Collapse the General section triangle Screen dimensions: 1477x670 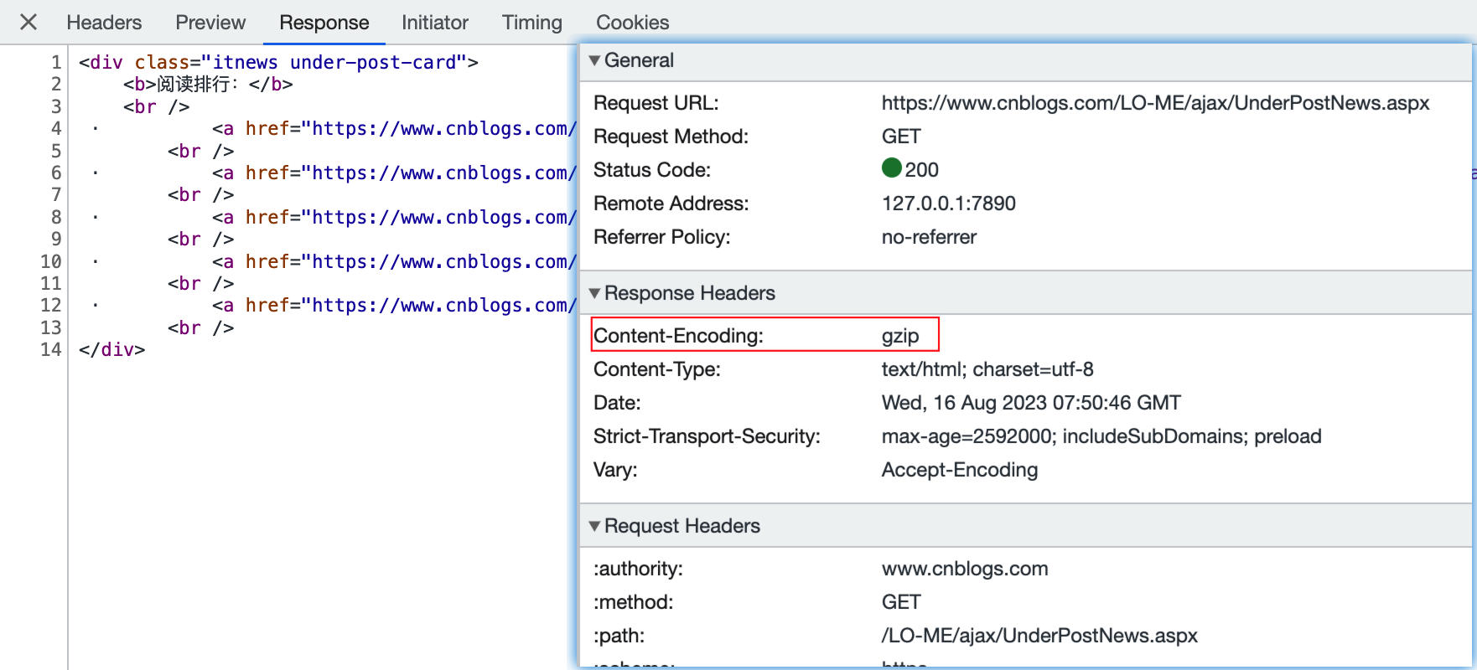[x=594, y=60]
